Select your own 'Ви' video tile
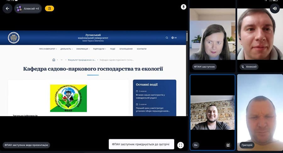Image resolution: width=283 pixels, height=153 pixels. 213,113
